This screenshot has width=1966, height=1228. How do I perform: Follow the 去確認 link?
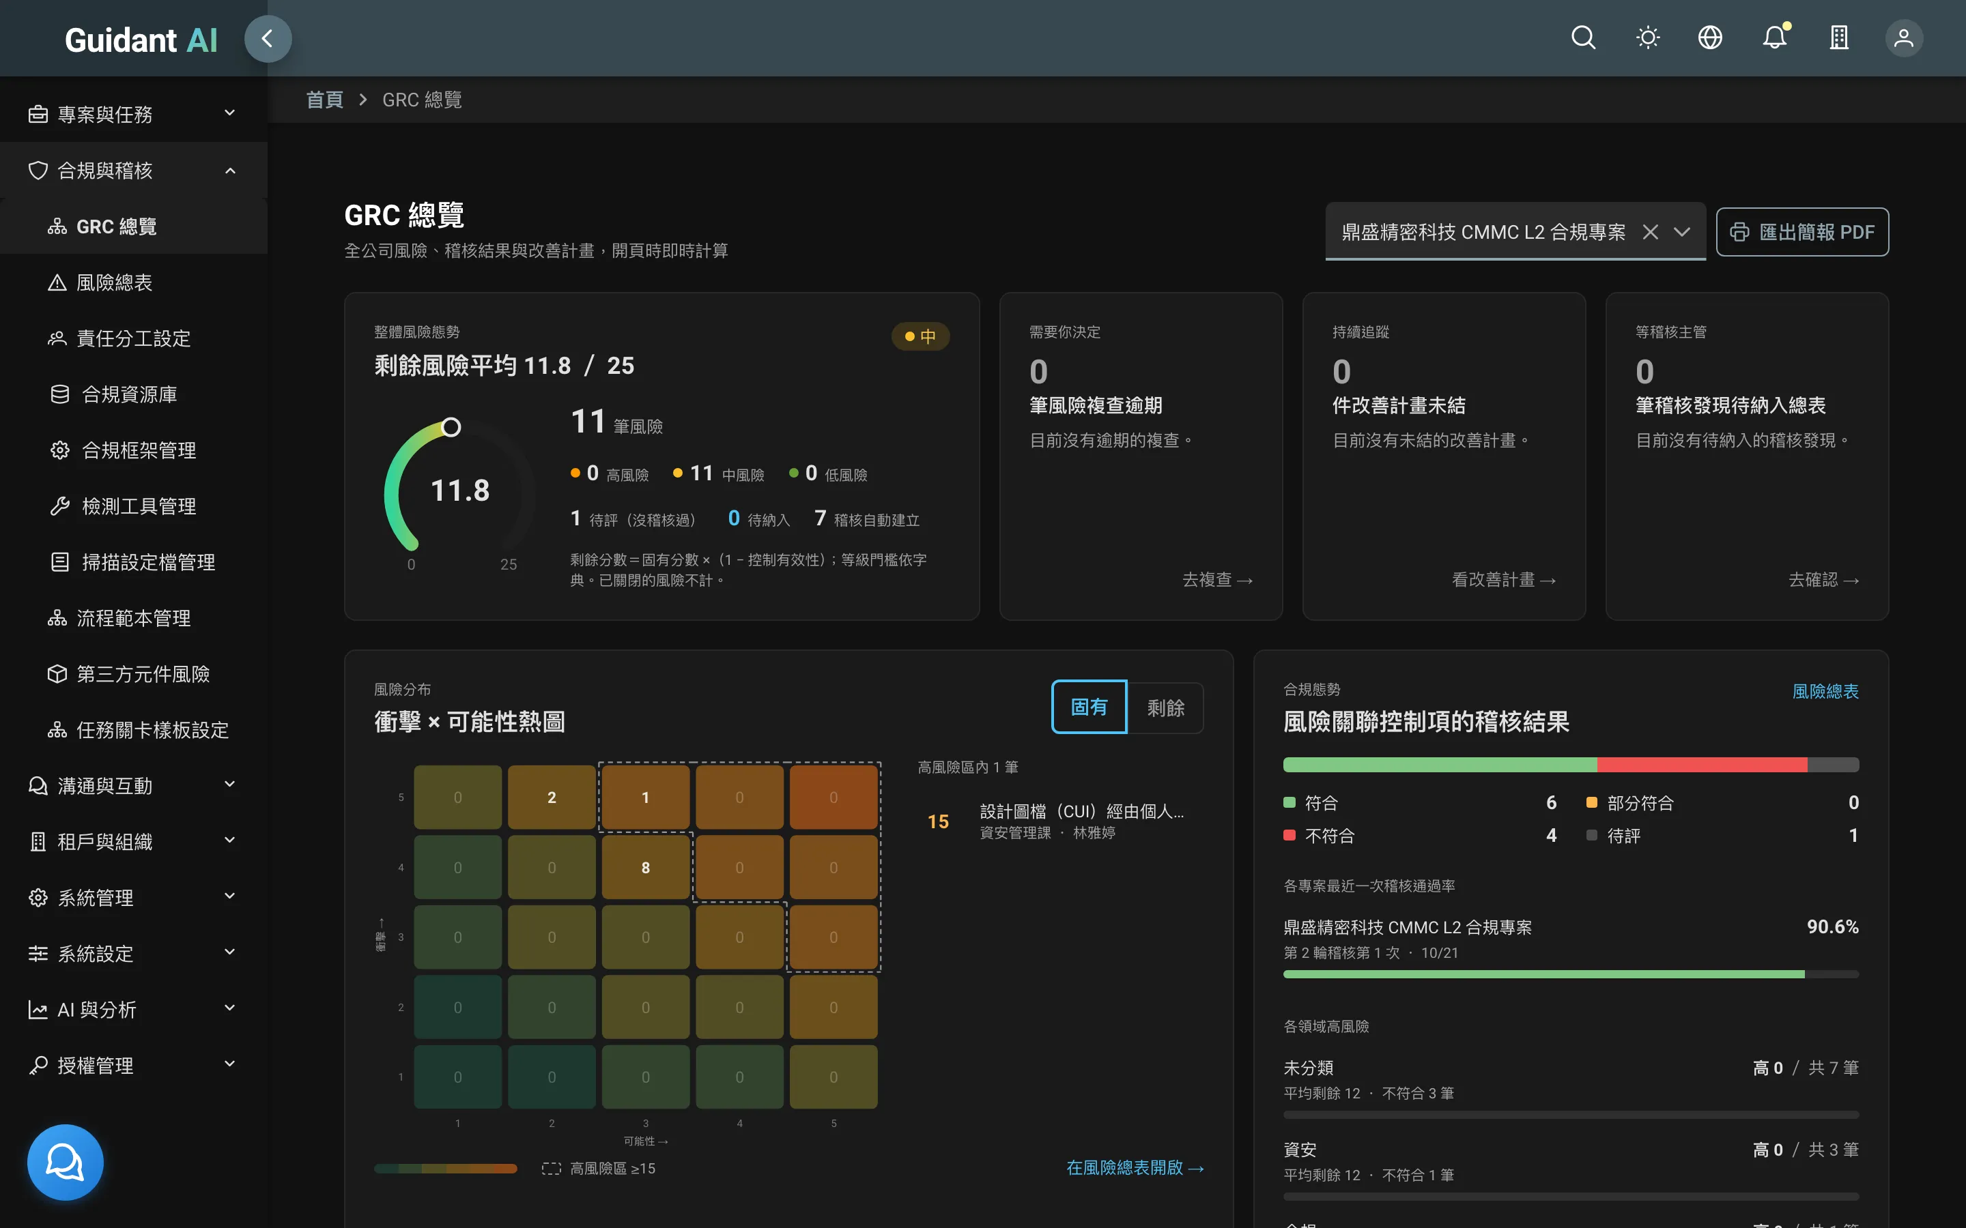pyautogui.click(x=1824, y=580)
